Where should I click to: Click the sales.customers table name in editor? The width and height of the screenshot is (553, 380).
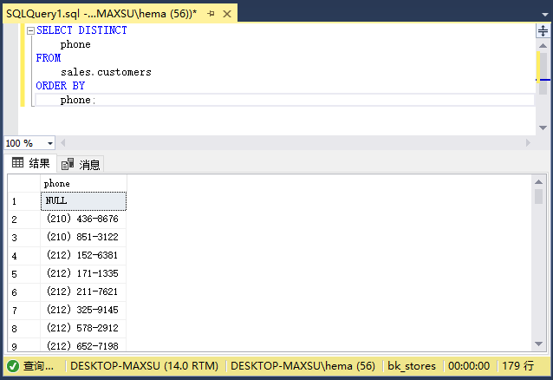tap(106, 72)
